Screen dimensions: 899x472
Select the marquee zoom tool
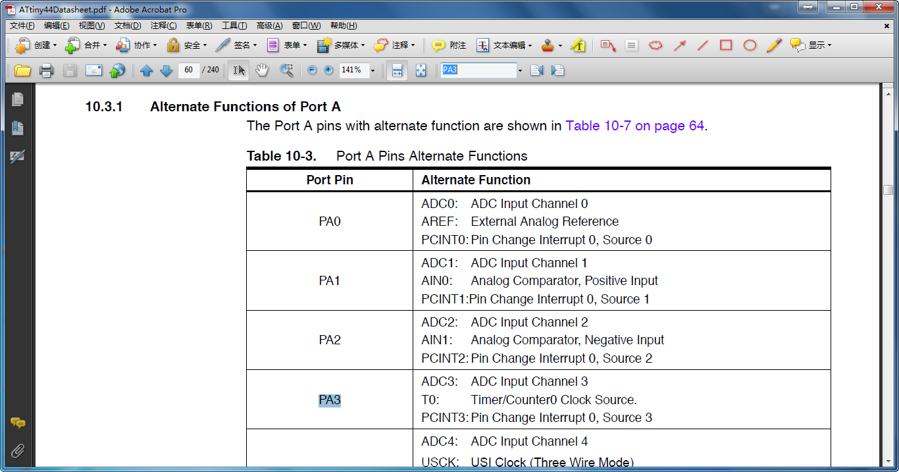point(286,70)
